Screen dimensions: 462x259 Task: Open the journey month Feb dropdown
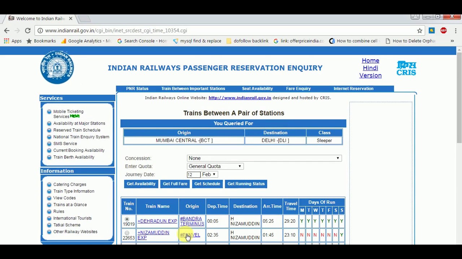pyautogui.click(x=209, y=174)
